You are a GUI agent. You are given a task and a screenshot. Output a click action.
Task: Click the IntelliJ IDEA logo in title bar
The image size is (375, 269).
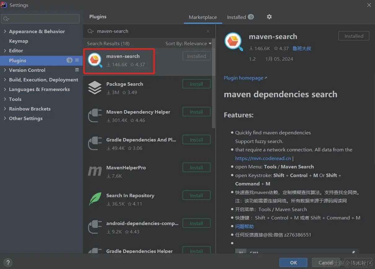4,5
